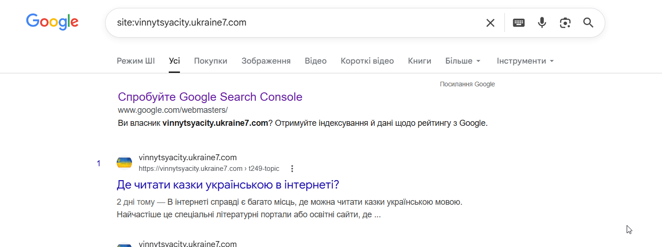The image size is (662, 247).
Task: Click the Google logo
Action: pyautogui.click(x=52, y=22)
